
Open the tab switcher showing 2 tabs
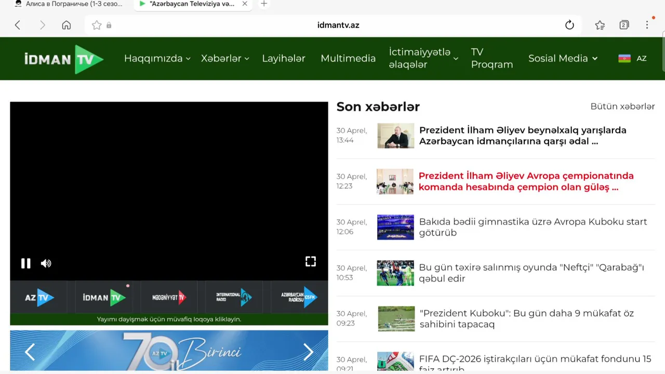624,25
